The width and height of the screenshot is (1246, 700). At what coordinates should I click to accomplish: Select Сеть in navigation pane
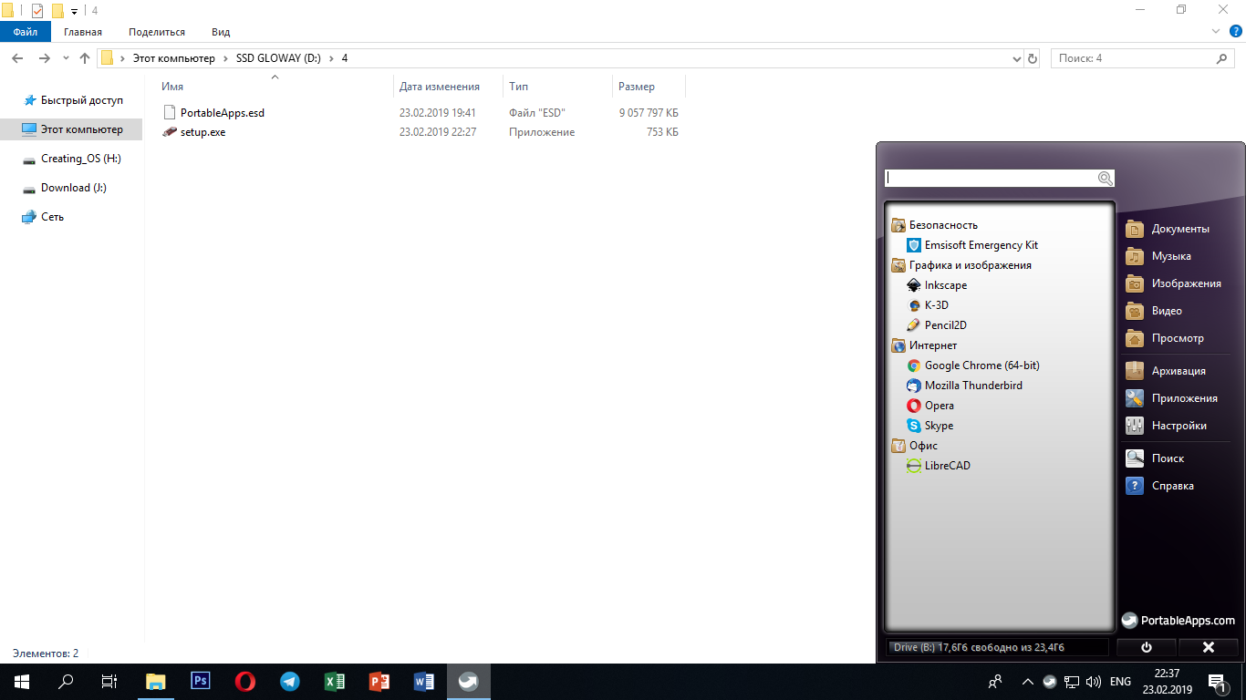(x=43, y=217)
